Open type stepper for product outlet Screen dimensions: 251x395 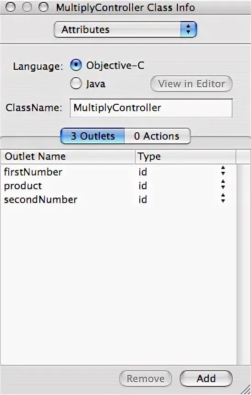[223, 184]
